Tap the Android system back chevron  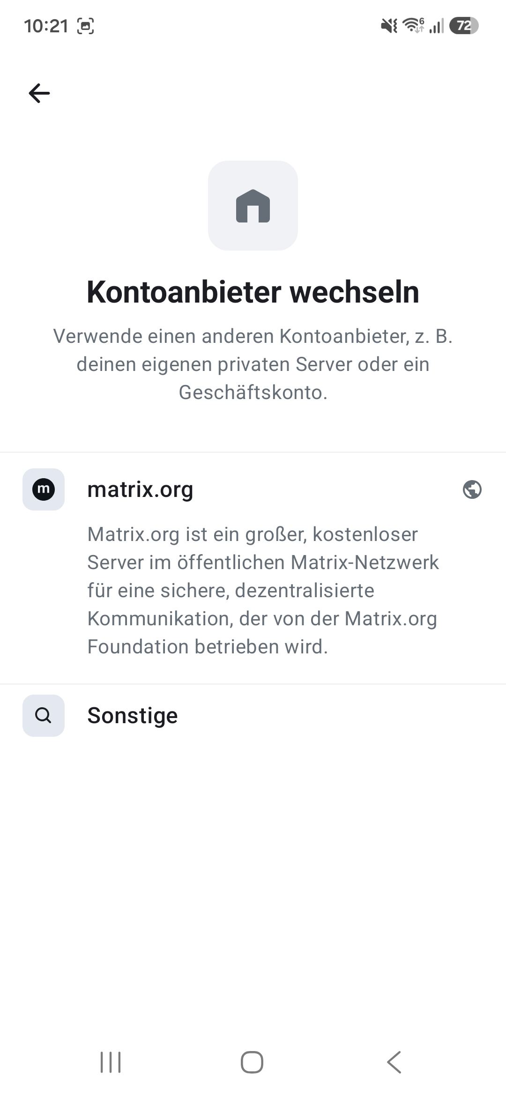pos(394,1062)
